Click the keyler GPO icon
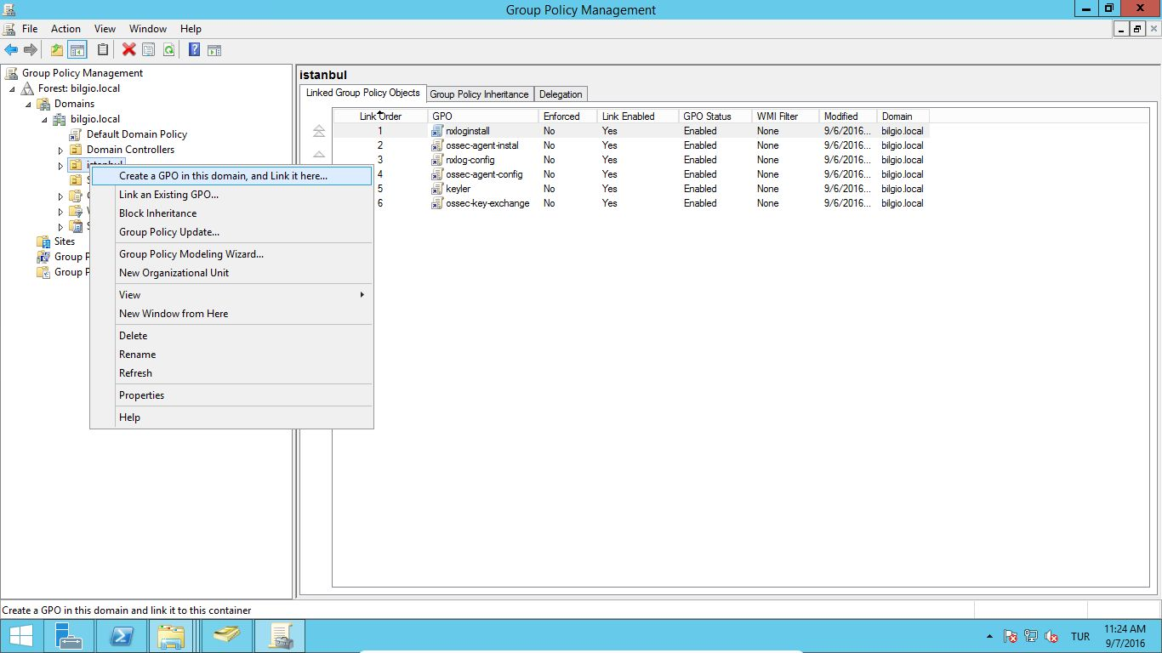Viewport: 1162px width, 653px height. [438, 189]
